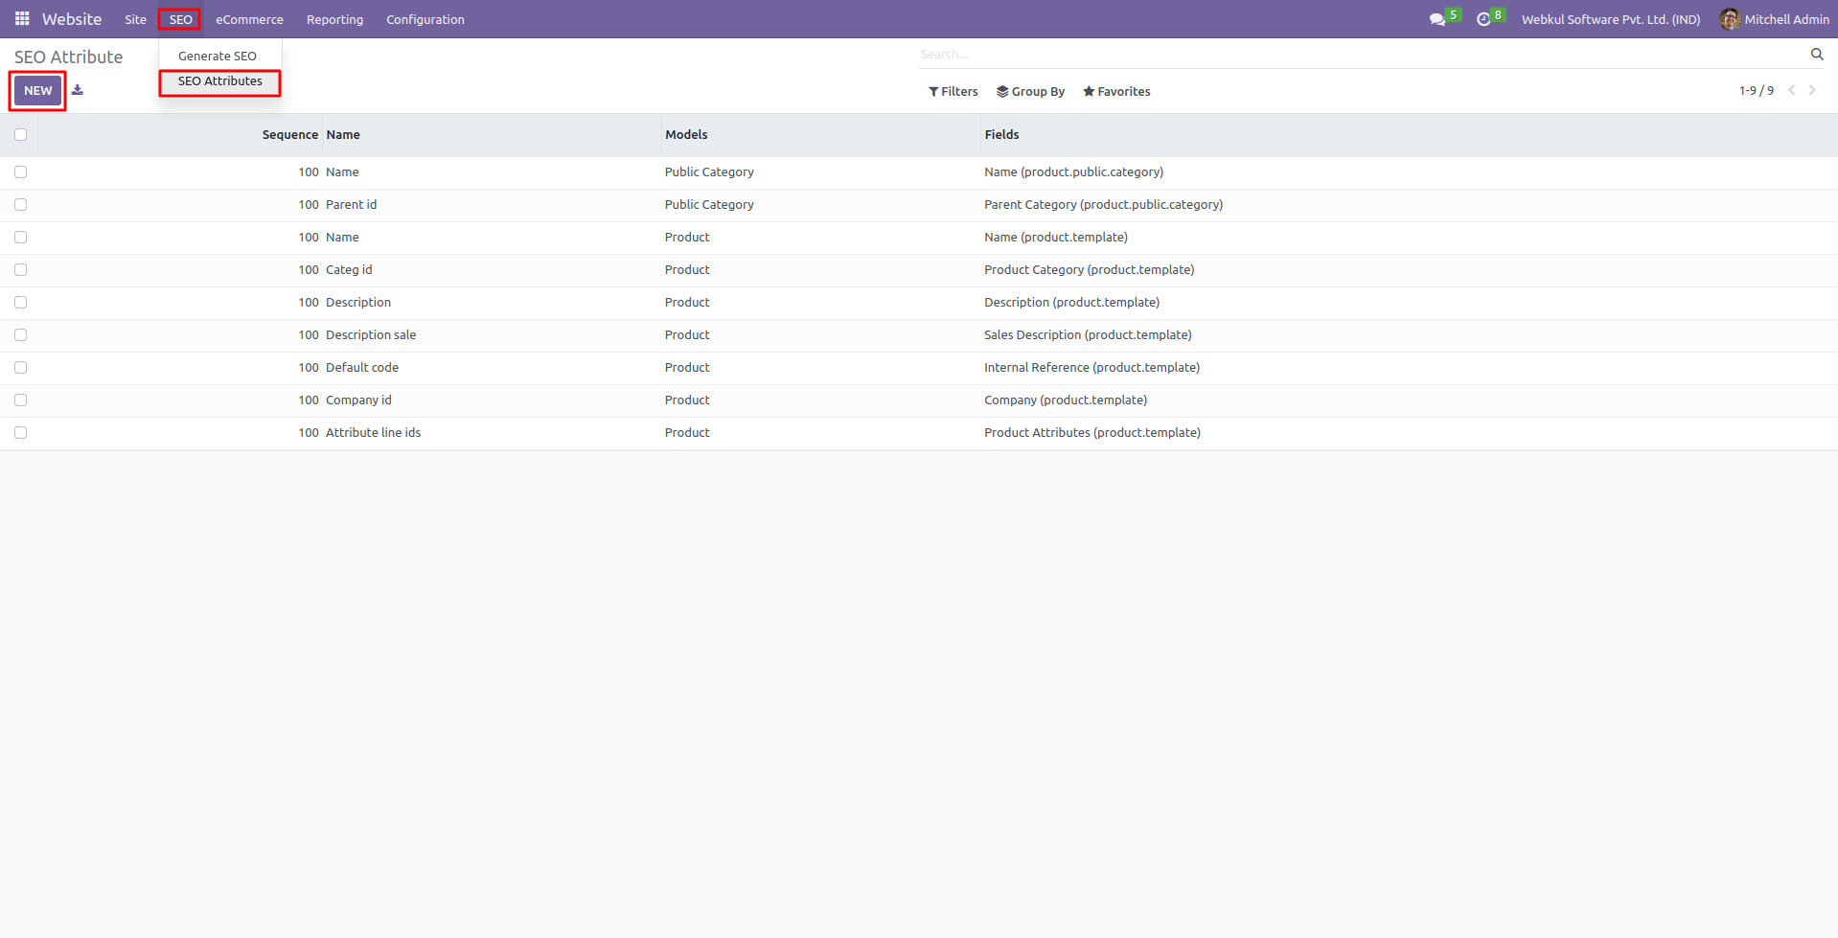Open the discuss messages icon
1838x938 pixels.
(x=1436, y=19)
